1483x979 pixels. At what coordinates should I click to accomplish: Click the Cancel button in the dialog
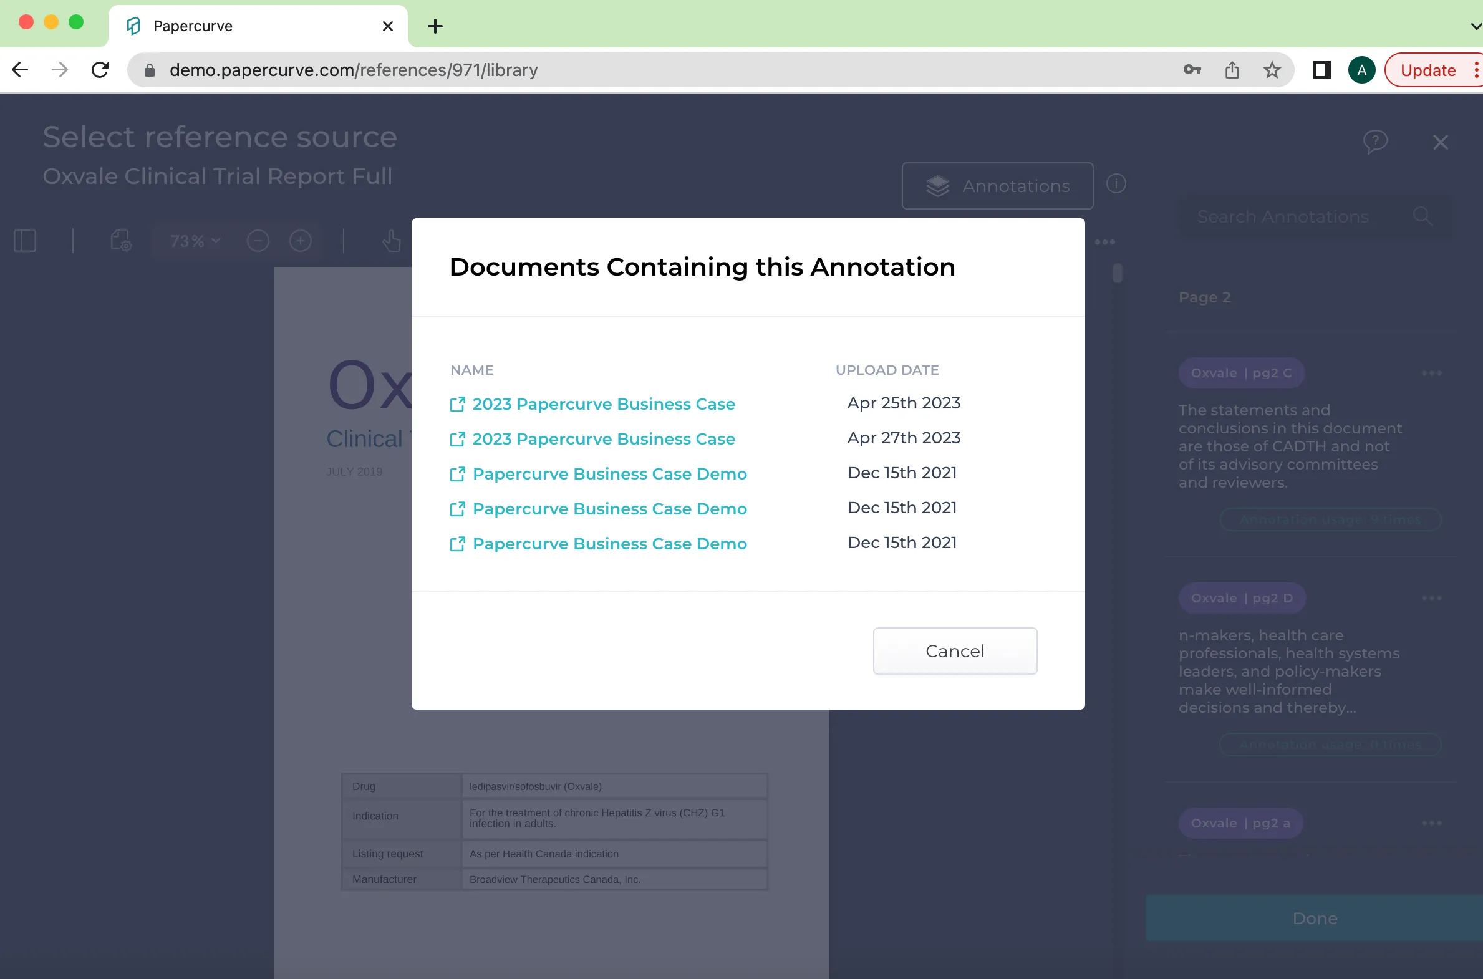pyautogui.click(x=955, y=650)
